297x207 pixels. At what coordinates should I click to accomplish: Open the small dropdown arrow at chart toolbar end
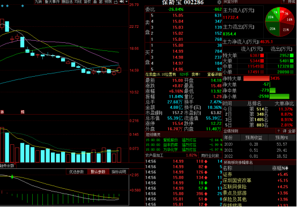[x=127, y=2]
